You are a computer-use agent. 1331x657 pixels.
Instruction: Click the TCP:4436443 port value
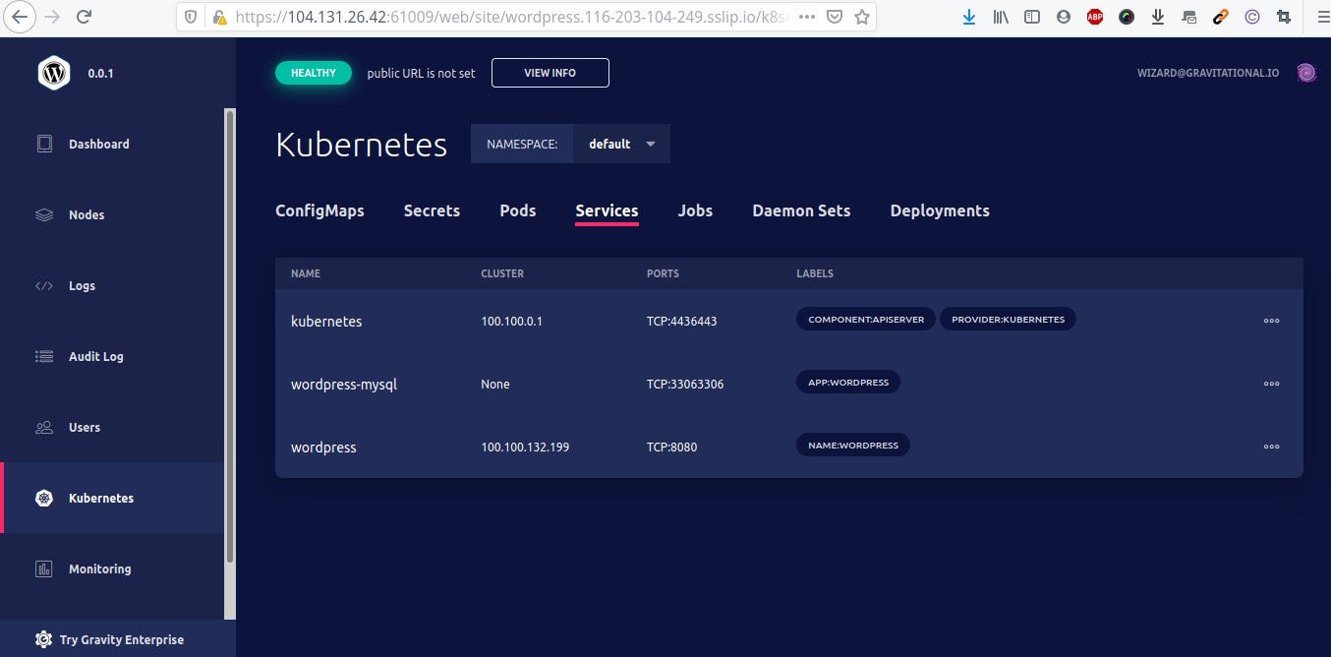tap(681, 322)
